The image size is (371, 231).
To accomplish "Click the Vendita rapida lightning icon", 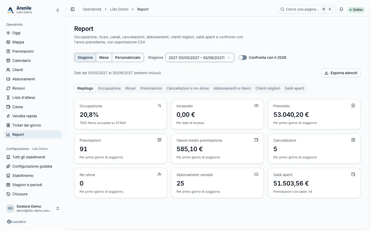I will (8, 116).
